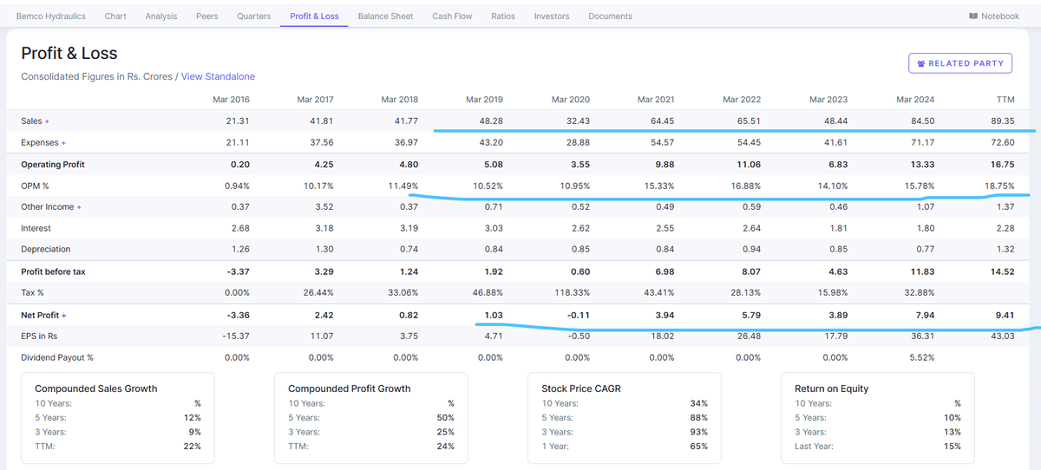Click Mar 2016 OPM value 0.94%

(237, 186)
